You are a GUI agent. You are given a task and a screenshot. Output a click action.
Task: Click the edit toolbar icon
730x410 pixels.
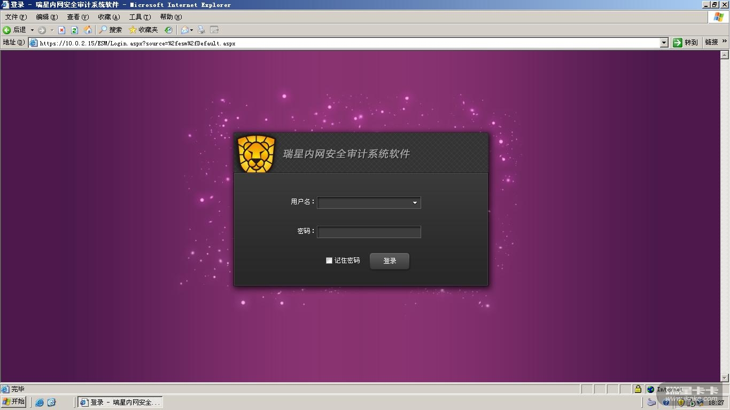[214, 30]
